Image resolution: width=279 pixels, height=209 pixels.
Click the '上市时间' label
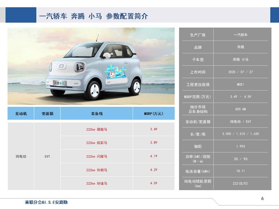point(198,72)
